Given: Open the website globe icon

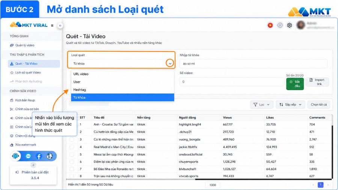Looking at the screenshot, I should click(49, 156).
